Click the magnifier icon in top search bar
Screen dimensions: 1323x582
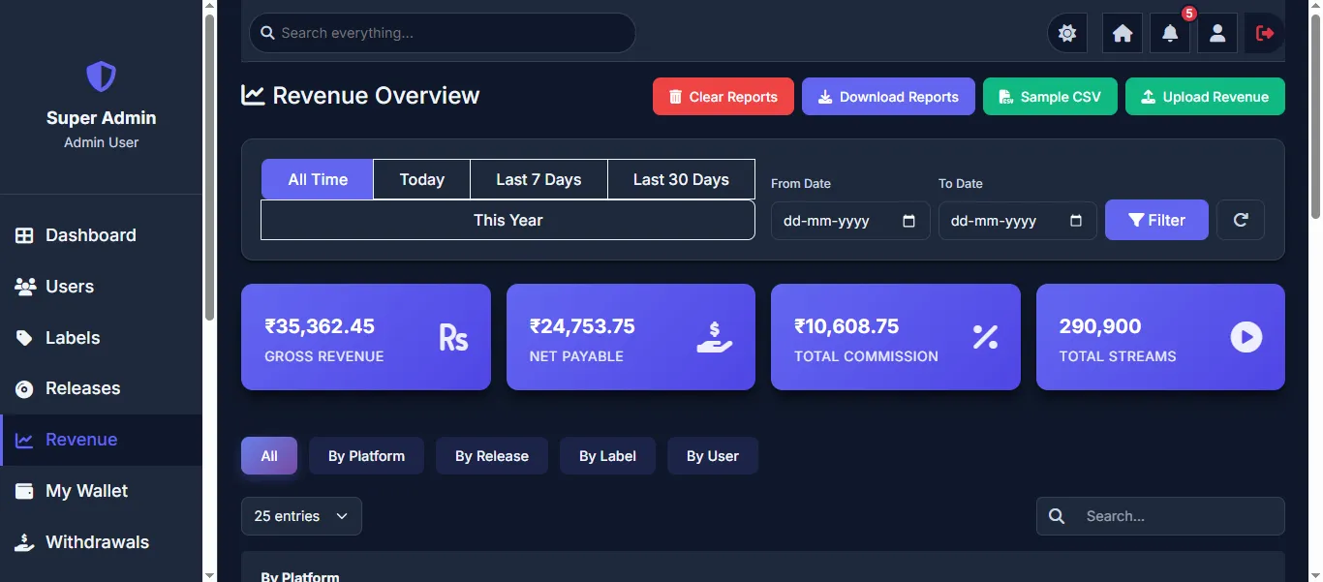pyautogui.click(x=268, y=33)
